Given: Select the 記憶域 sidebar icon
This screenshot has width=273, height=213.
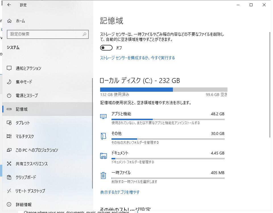Looking at the screenshot, I should [9, 109].
